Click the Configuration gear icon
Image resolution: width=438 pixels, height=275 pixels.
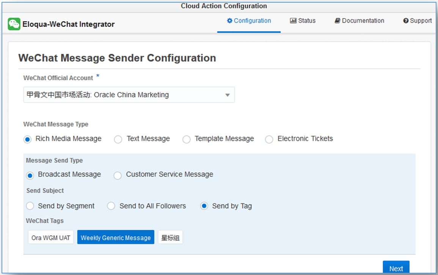[229, 21]
